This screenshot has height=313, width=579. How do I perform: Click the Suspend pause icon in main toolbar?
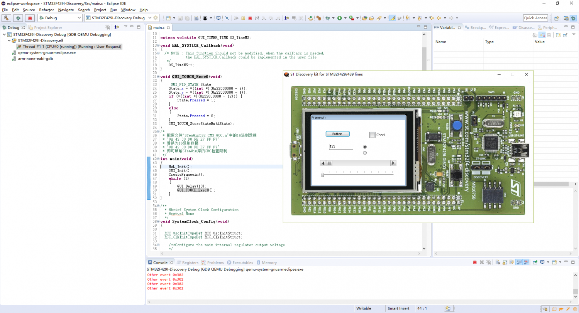pos(243,18)
